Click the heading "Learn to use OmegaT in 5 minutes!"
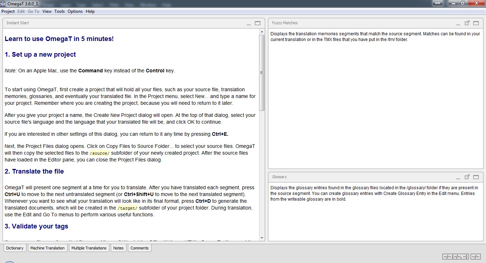The image size is (486, 263). (x=59, y=39)
